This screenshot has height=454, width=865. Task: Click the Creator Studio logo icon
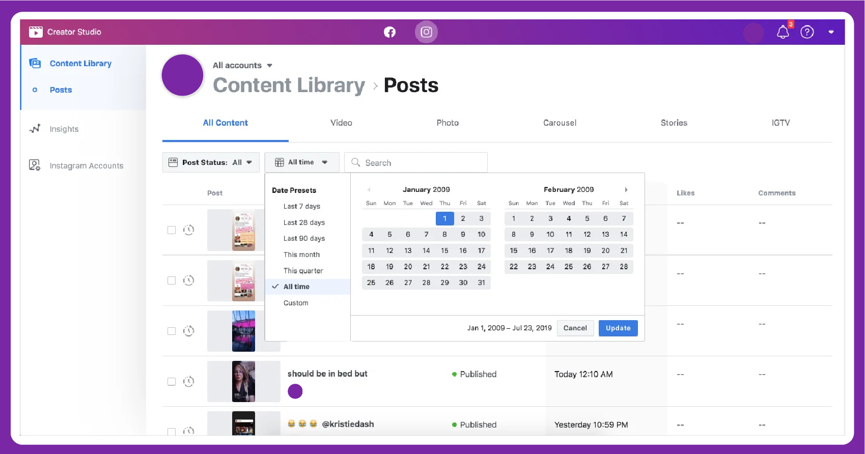pos(36,32)
